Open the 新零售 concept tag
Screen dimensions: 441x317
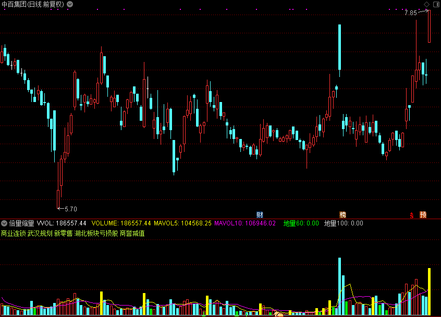coord(63,233)
